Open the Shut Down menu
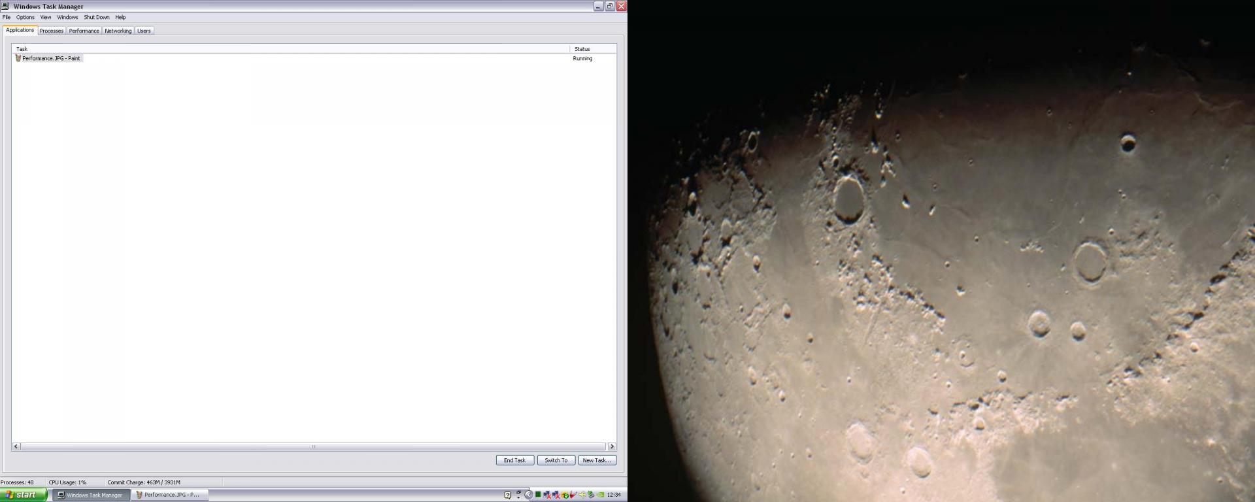 coord(97,18)
